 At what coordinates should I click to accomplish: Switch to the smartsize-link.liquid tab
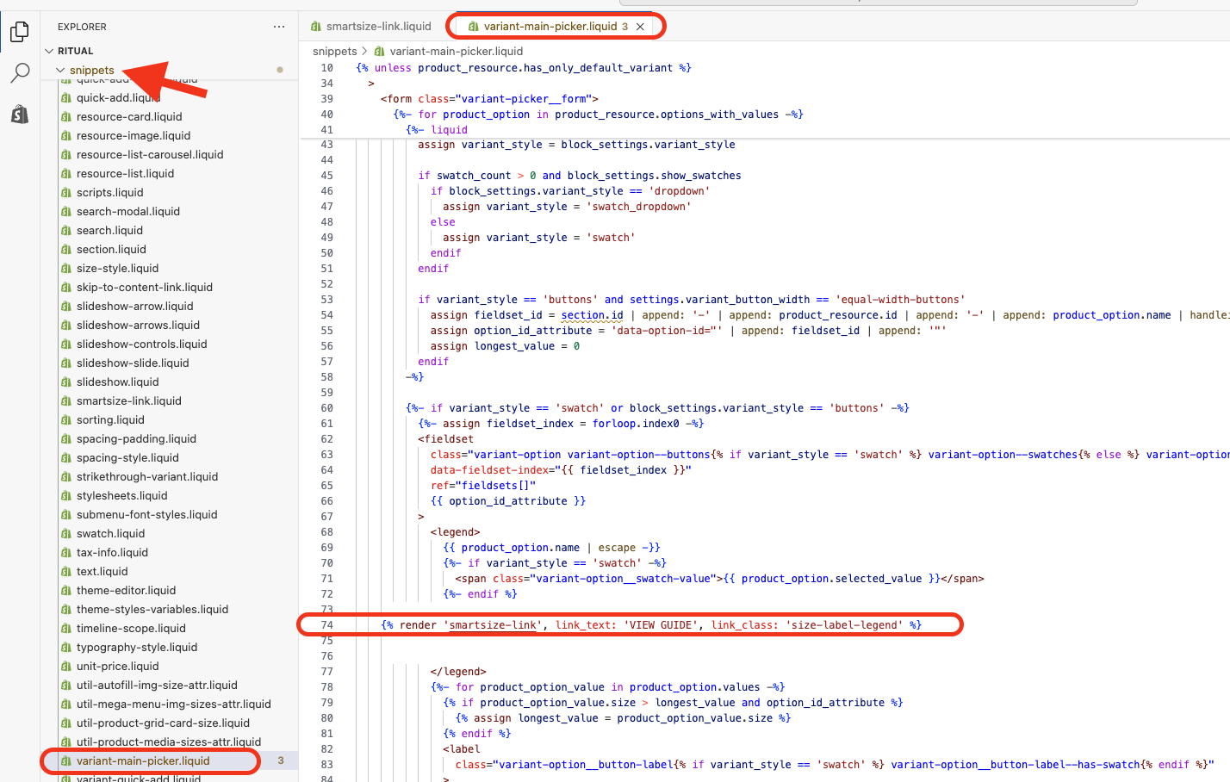[x=378, y=27]
